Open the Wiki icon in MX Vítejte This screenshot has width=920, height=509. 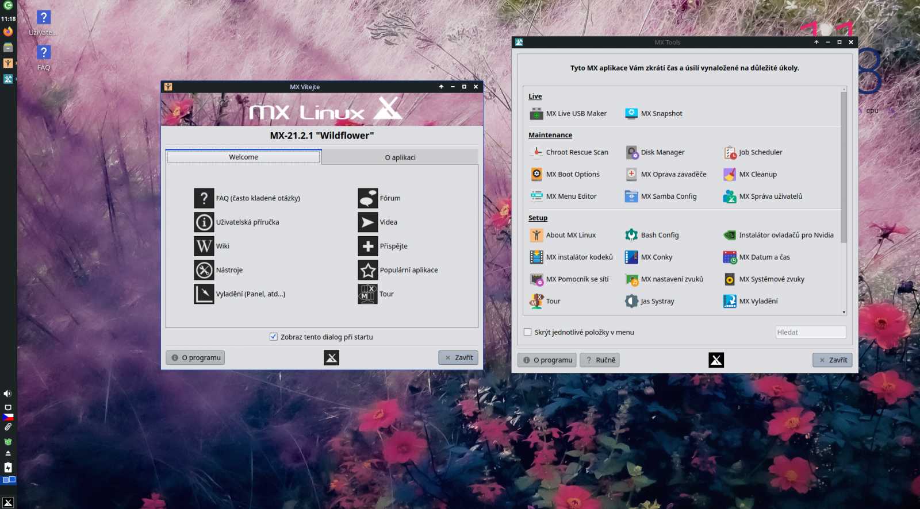click(204, 246)
